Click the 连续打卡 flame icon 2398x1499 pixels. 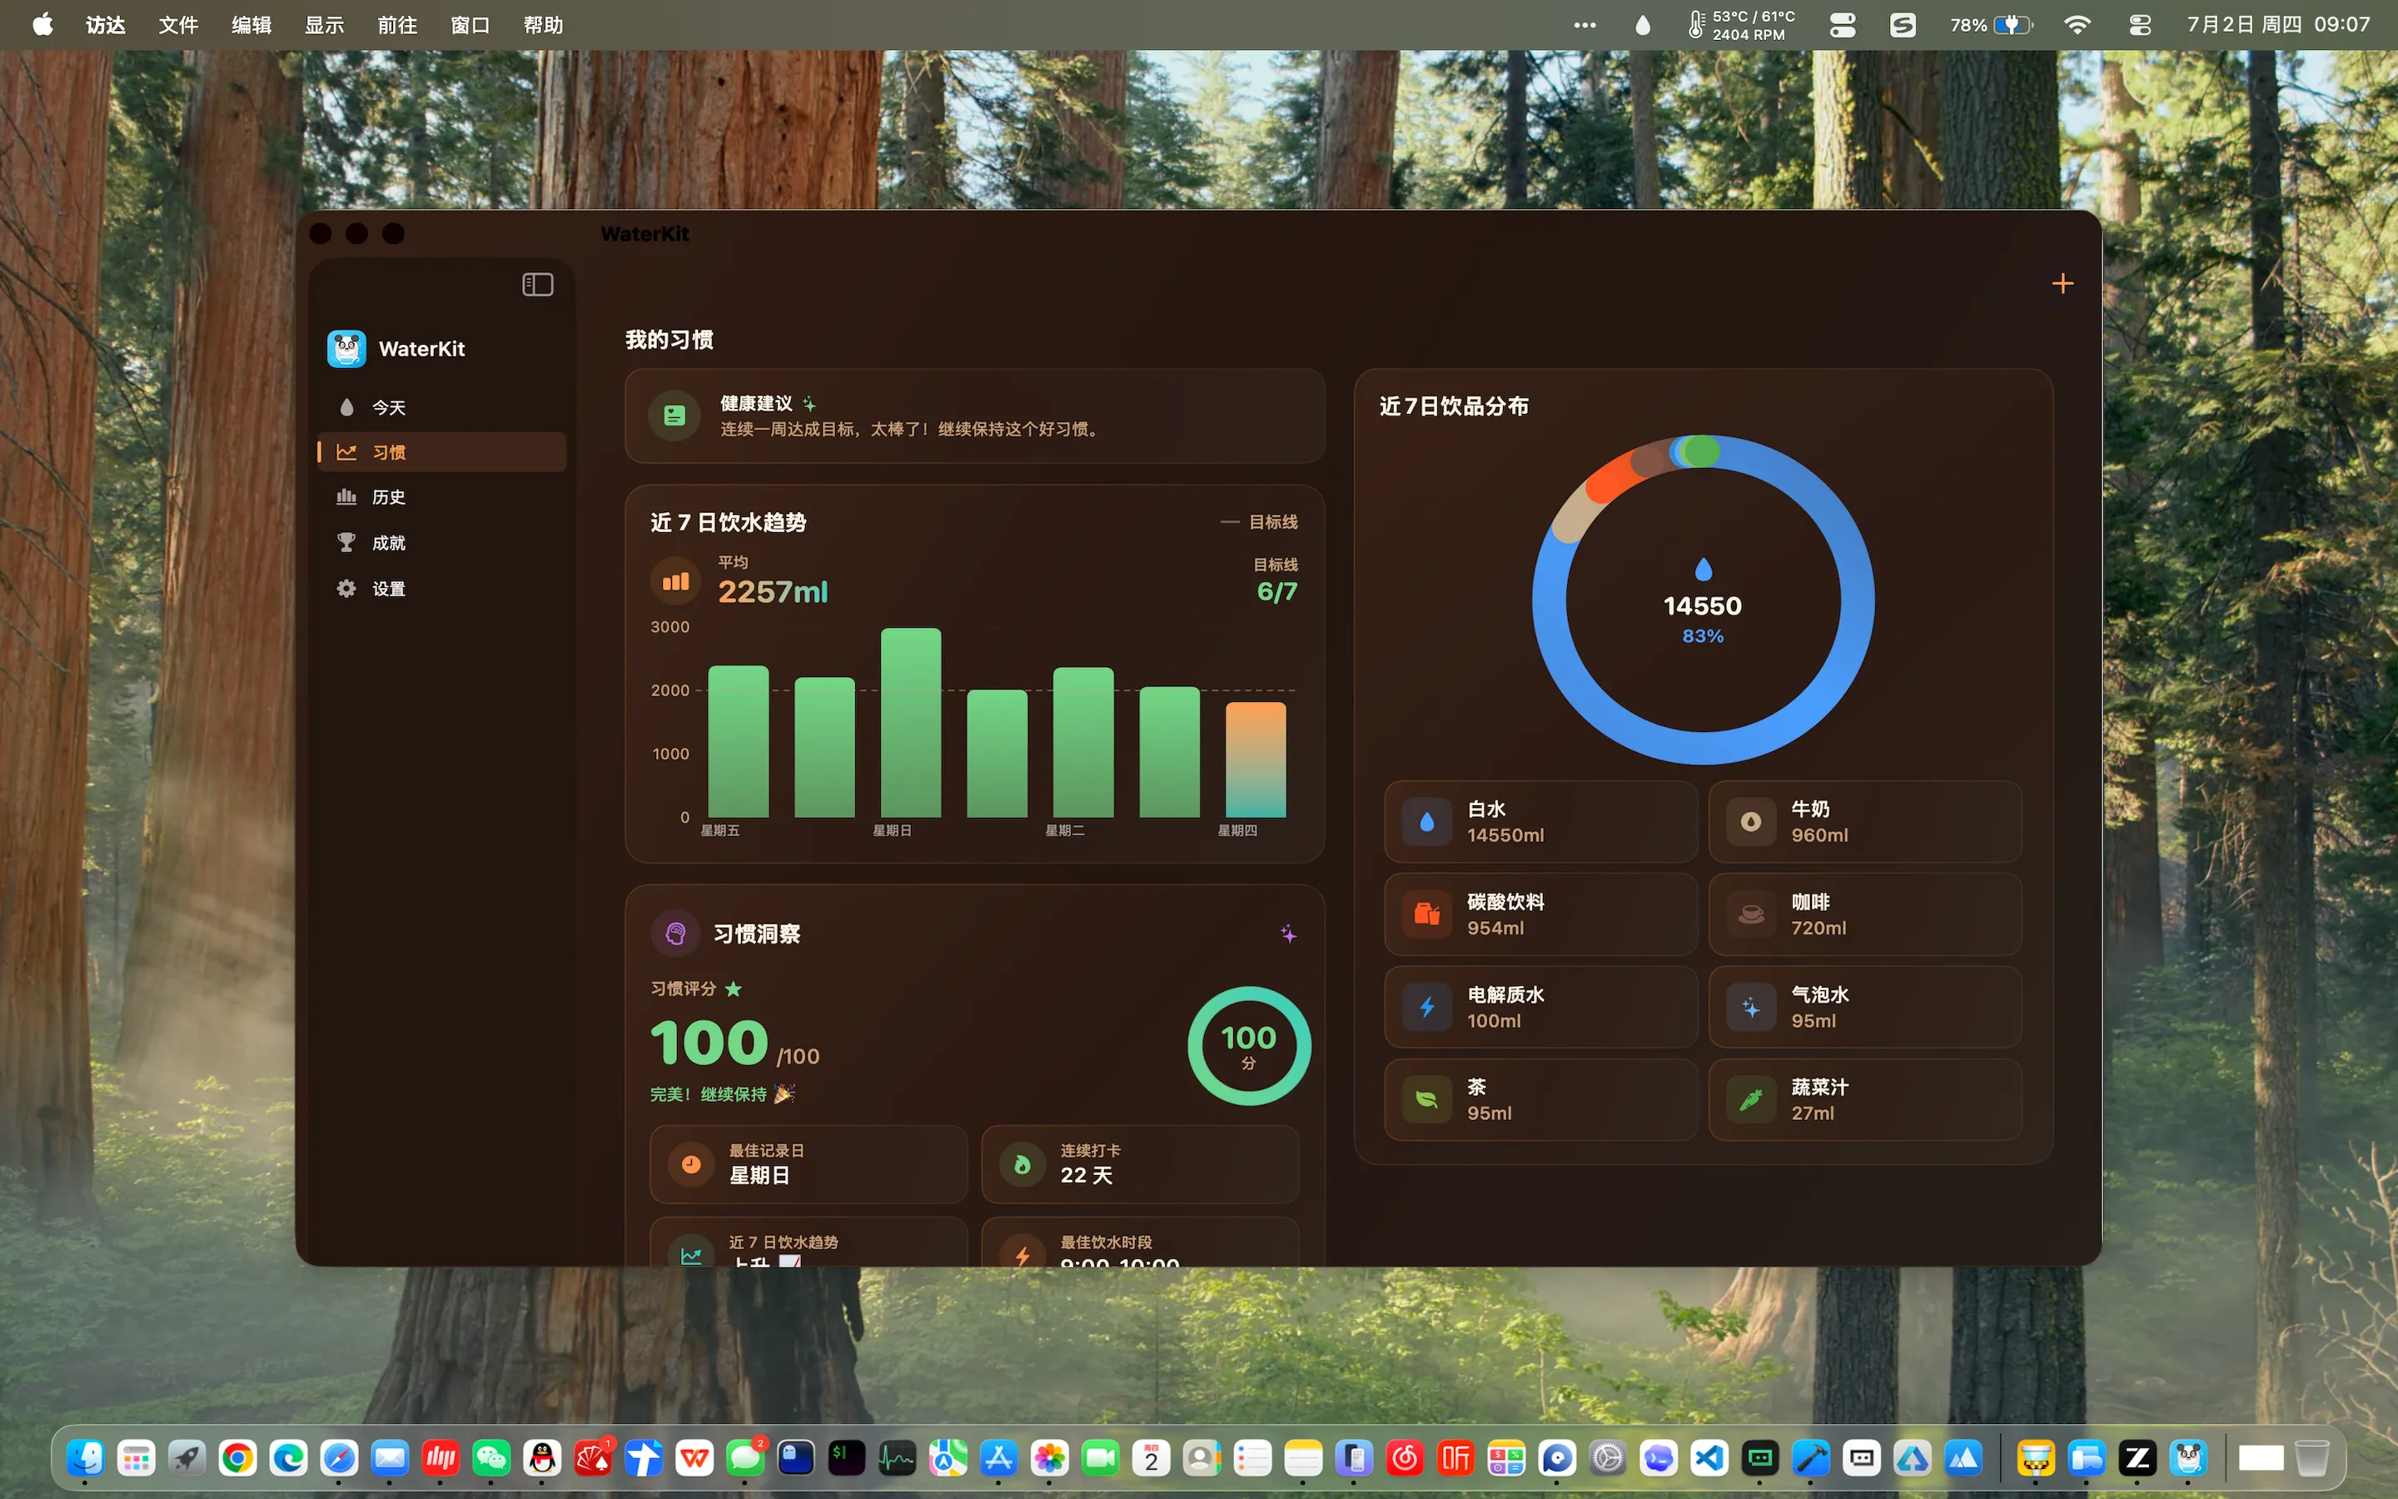click(1022, 1164)
